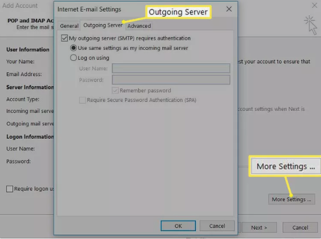Select the Outgoing Server tab
Image resolution: width=321 pixels, height=239 pixels.
tap(103, 25)
